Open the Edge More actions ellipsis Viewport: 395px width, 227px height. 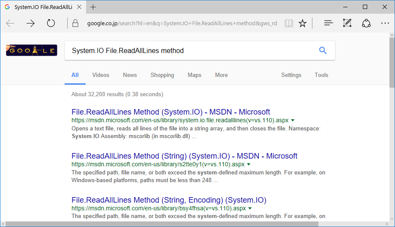[x=385, y=24]
